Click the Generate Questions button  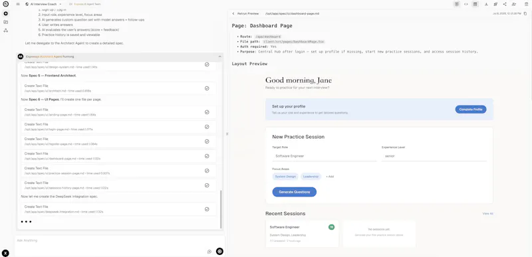point(294,192)
